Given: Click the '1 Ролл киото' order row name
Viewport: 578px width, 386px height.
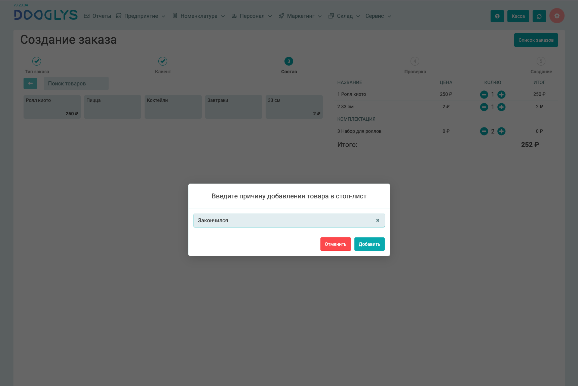Looking at the screenshot, I should (352, 94).
